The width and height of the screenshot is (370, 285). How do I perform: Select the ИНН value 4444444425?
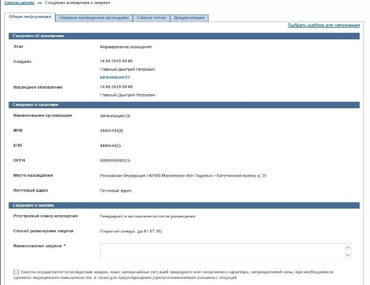coord(111,131)
